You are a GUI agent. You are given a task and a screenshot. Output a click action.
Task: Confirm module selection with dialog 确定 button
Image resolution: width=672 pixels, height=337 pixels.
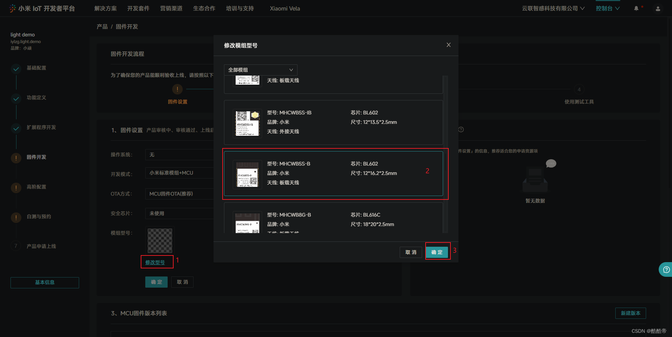pyautogui.click(x=437, y=252)
